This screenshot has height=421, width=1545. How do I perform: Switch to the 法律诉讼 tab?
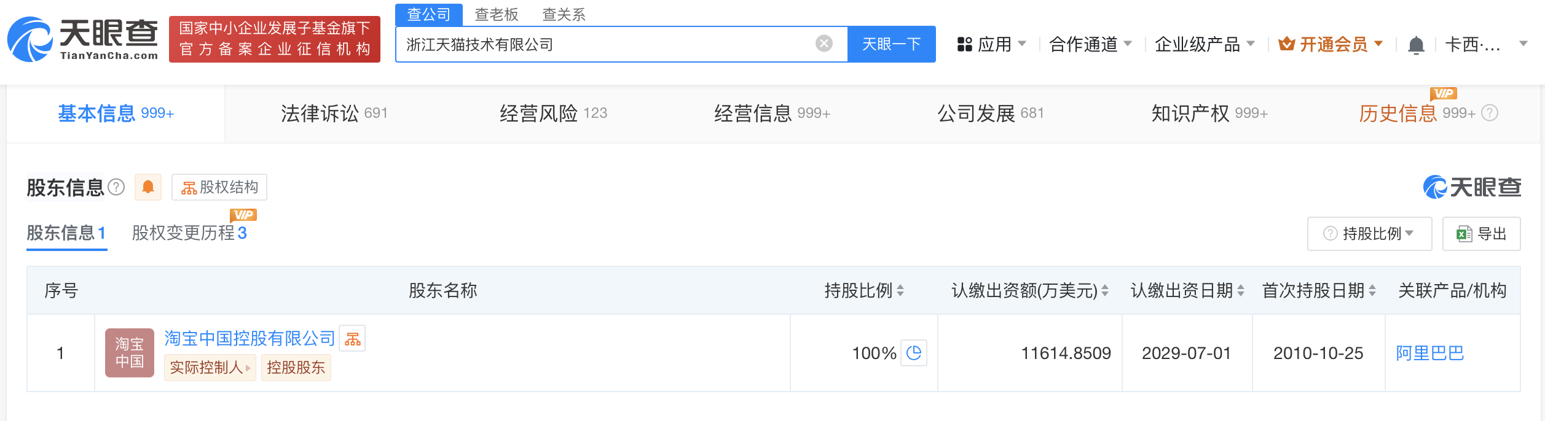[334, 114]
